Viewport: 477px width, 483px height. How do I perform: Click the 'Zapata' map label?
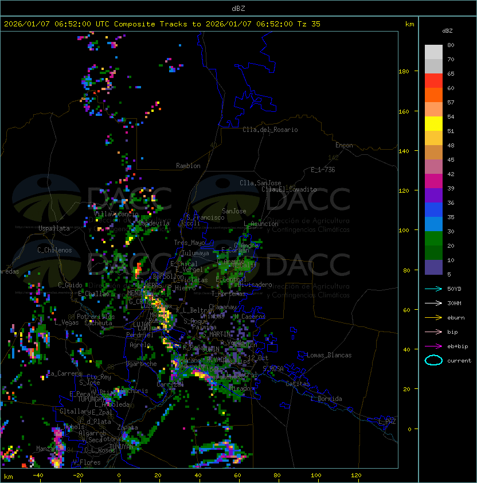coord(127,427)
